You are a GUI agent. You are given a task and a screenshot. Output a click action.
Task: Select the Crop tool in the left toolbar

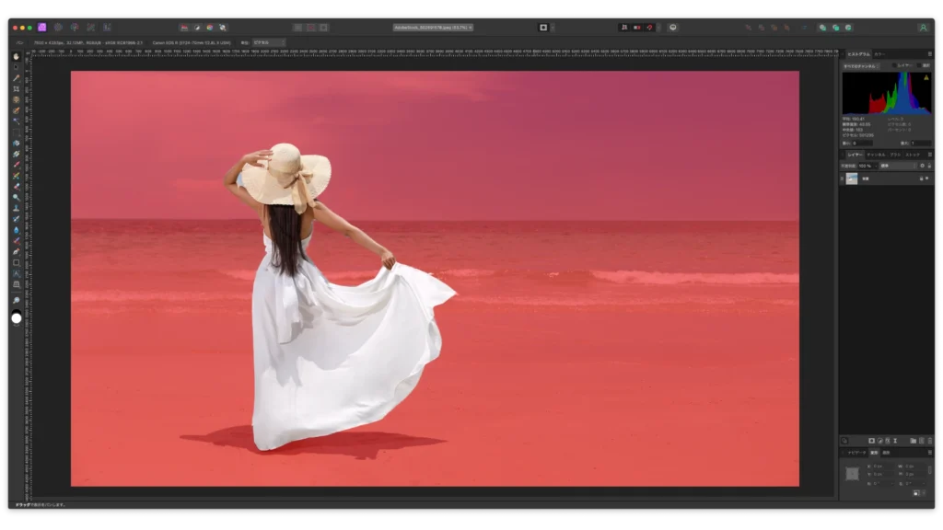17,88
